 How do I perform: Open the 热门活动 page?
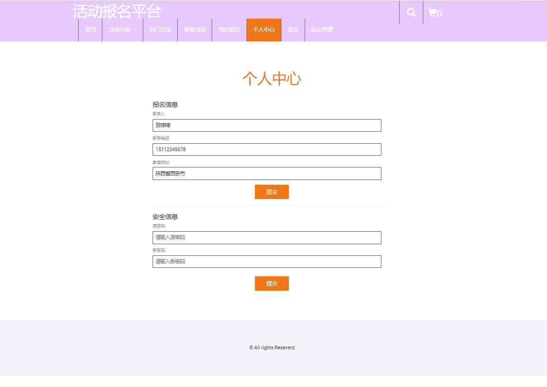click(x=160, y=30)
